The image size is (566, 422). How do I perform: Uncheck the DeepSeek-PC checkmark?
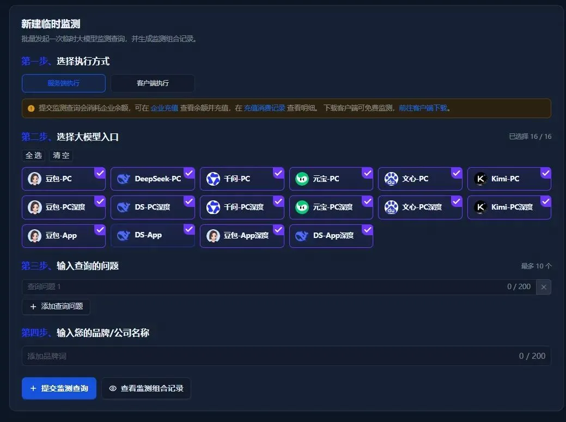coord(189,173)
